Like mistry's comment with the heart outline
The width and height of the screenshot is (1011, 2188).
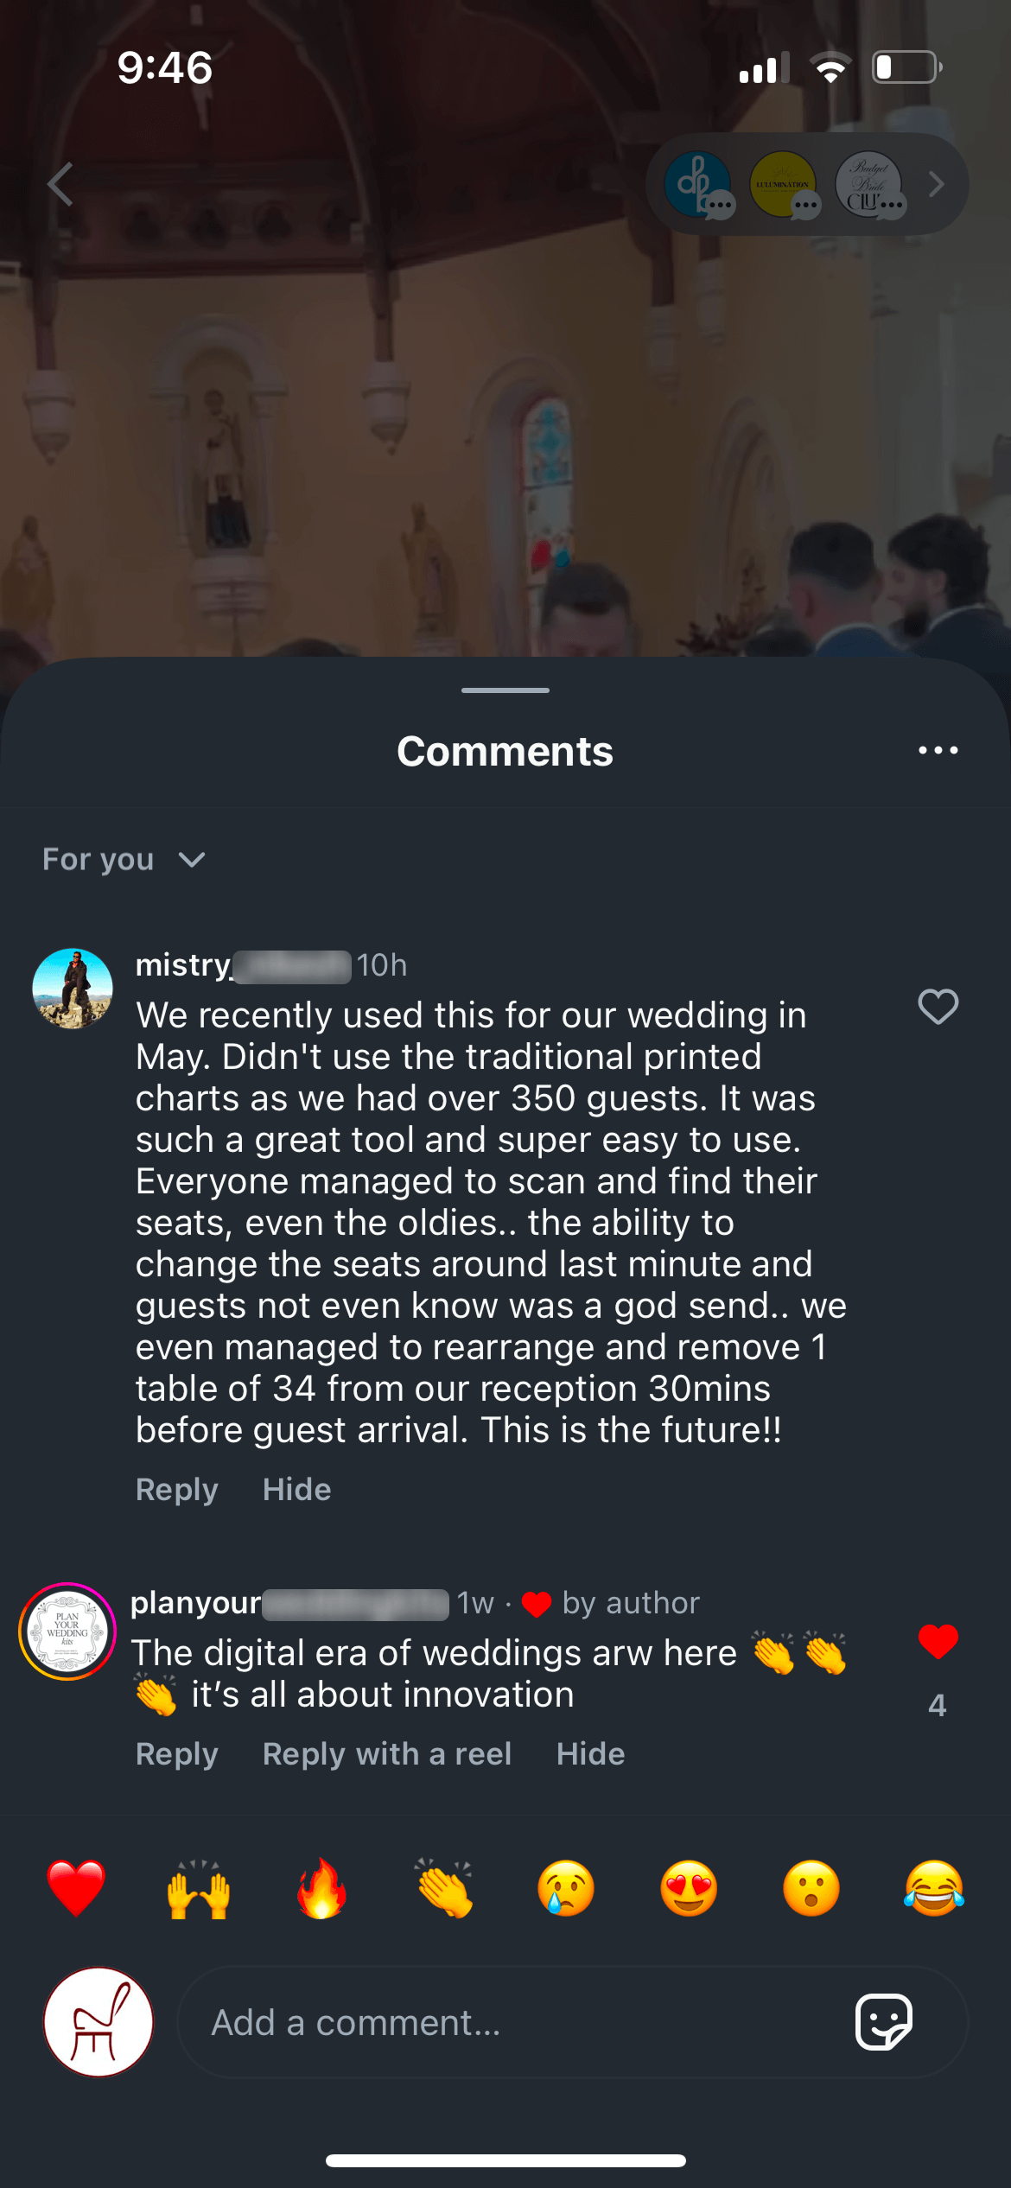[x=938, y=1007]
